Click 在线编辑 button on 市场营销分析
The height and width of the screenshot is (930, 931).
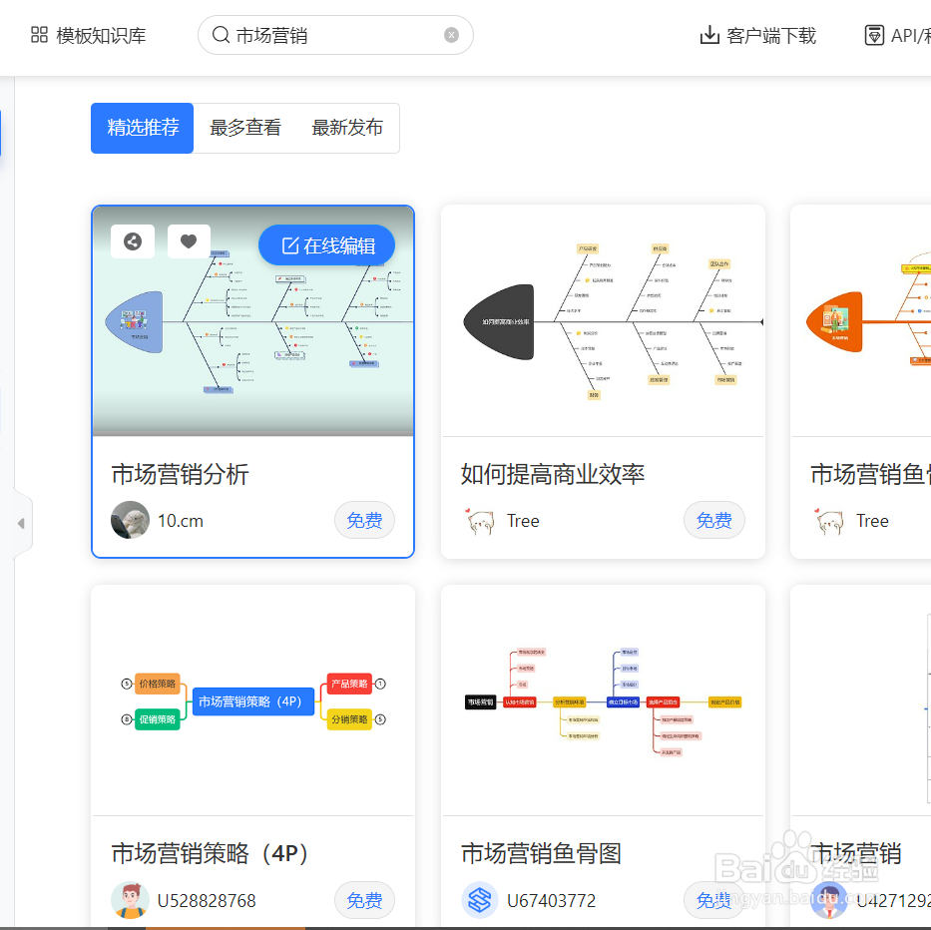point(326,245)
